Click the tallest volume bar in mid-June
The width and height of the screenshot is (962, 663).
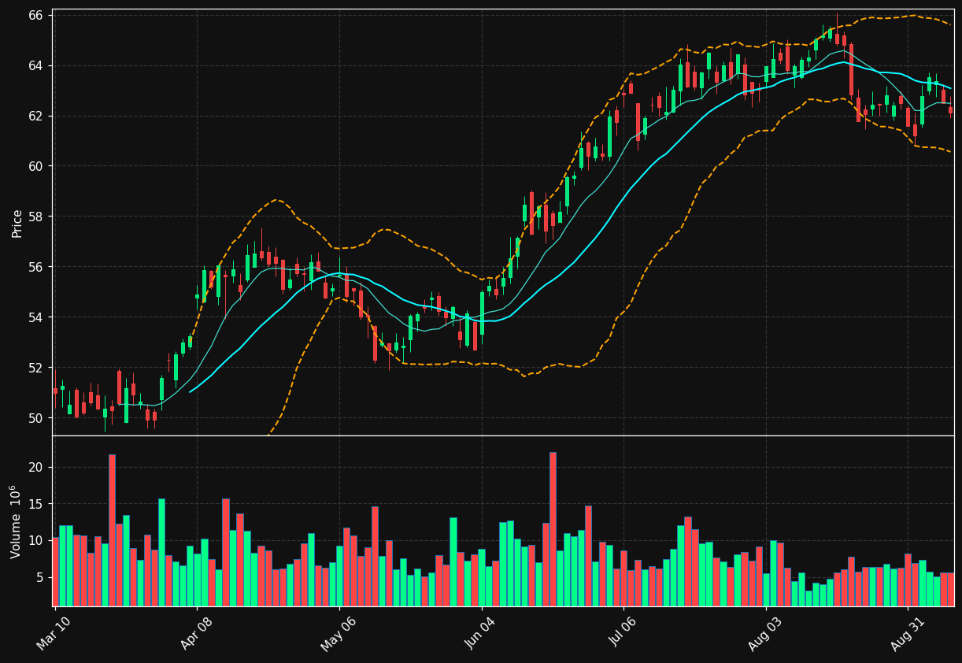(553, 529)
